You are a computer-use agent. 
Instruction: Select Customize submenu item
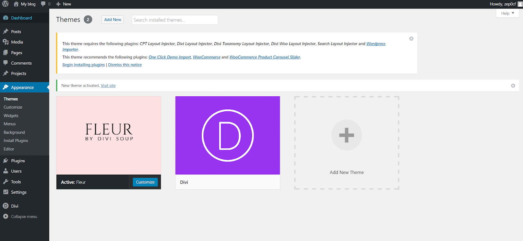(13, 107)
